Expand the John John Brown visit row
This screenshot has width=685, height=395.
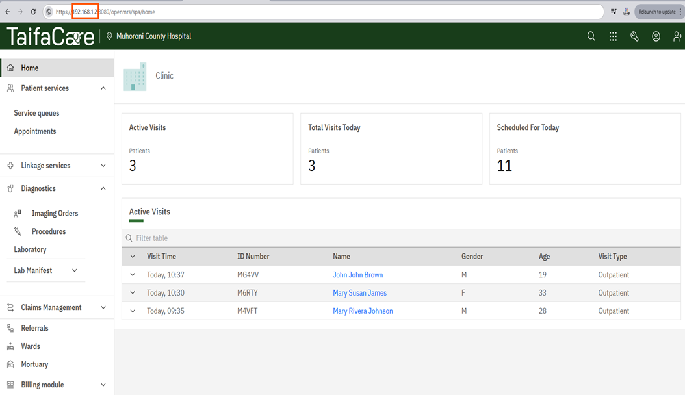click(133, 275)
